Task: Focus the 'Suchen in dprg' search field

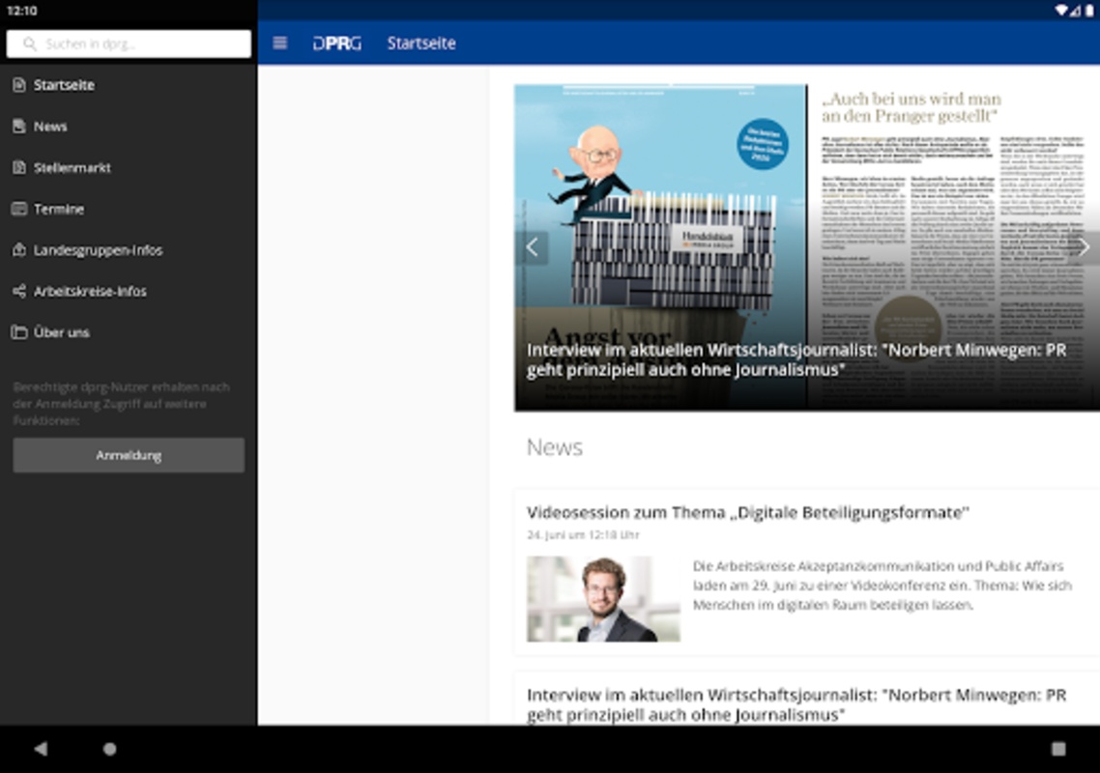Action: click(129, 43)
